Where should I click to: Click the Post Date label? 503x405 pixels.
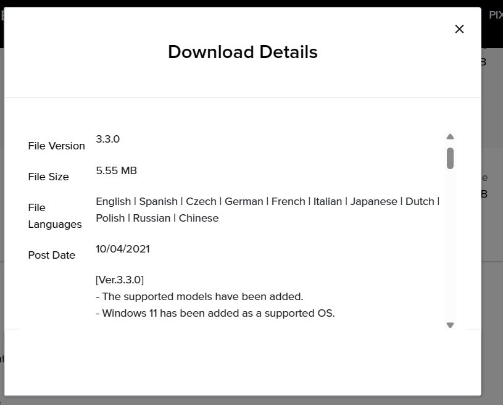(x=51, y=255)
